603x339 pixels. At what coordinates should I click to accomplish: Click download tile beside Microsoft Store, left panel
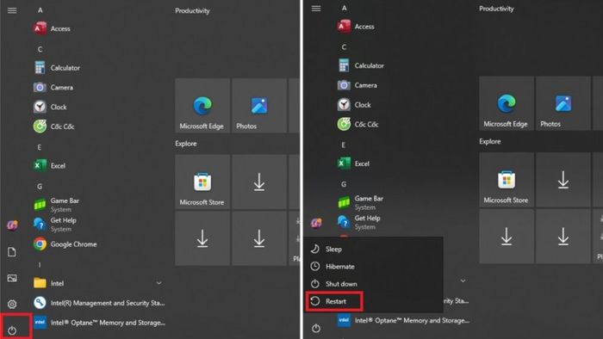[259, 182]
